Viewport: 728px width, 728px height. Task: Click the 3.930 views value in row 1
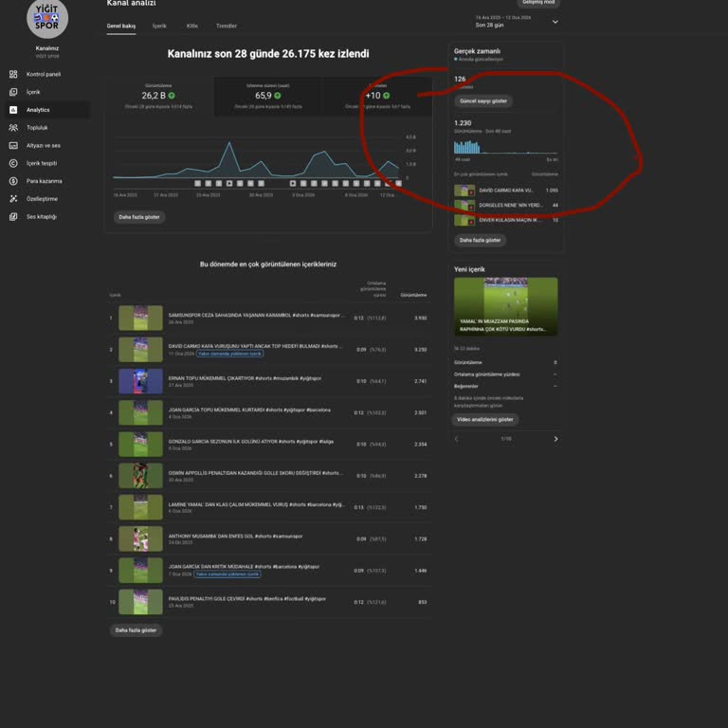click(421, 318)
